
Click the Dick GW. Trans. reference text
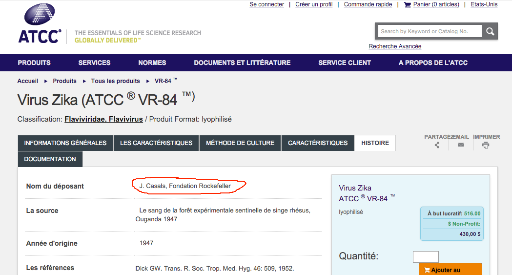pos(215,269)
